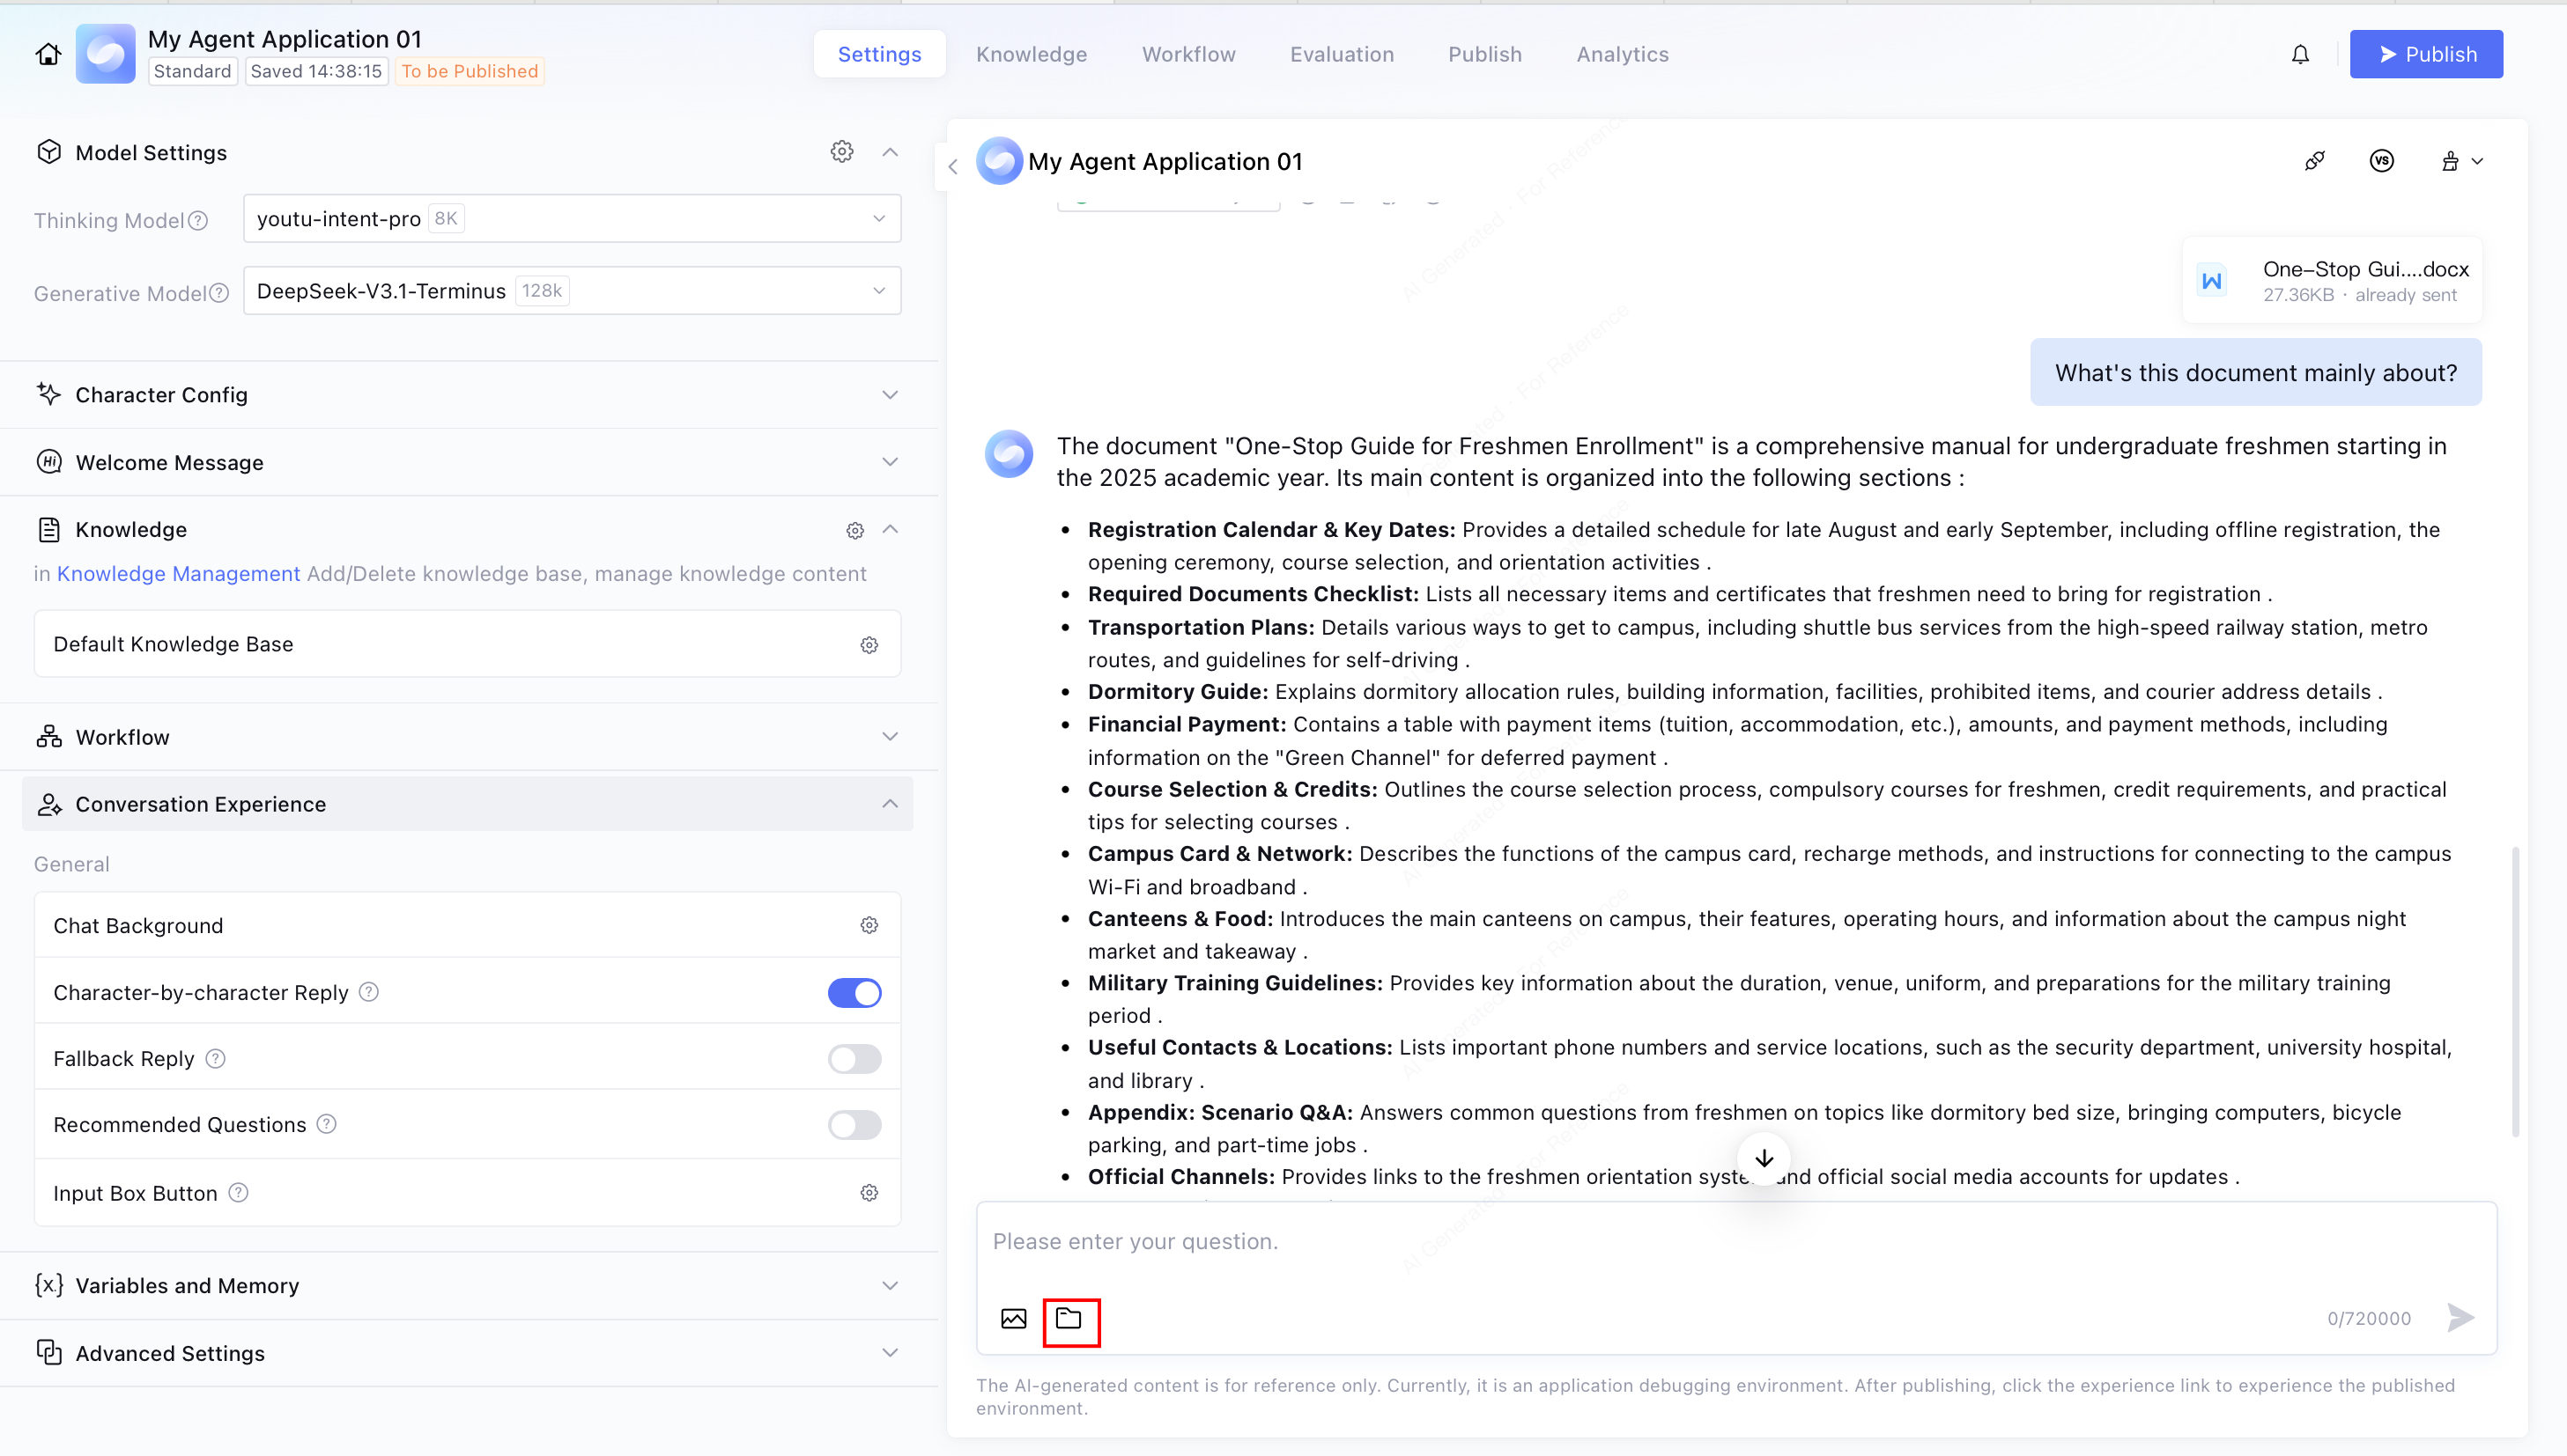This screenshot has height=1456, width=2567.
Task: Open Chat Background settings gear
Action: coord(869,925)
